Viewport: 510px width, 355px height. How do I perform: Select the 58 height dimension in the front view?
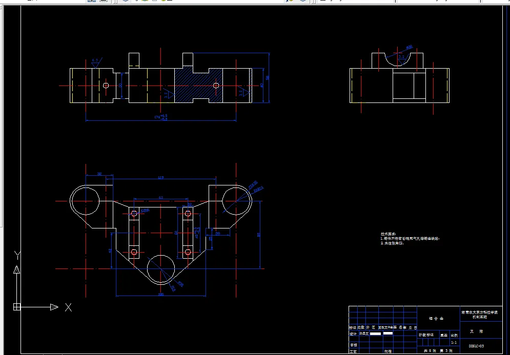tap(268, 78)
